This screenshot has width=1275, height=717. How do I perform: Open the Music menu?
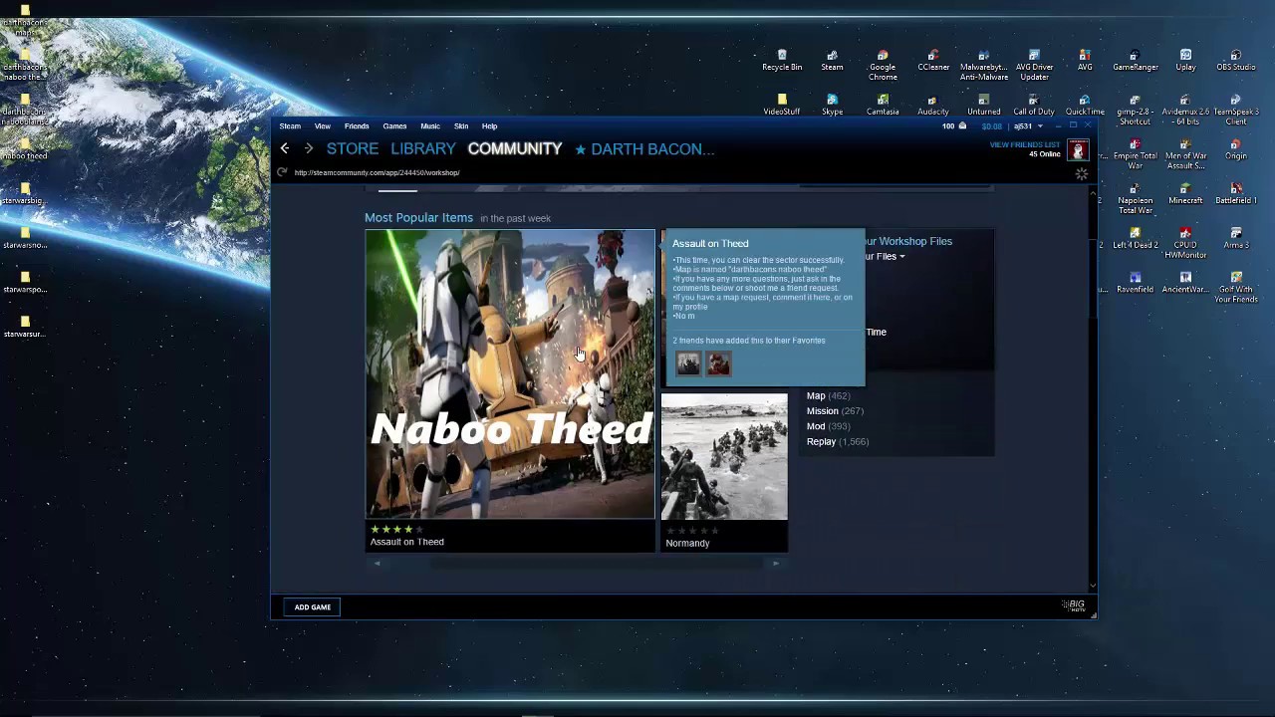click(x=430, y=126)
